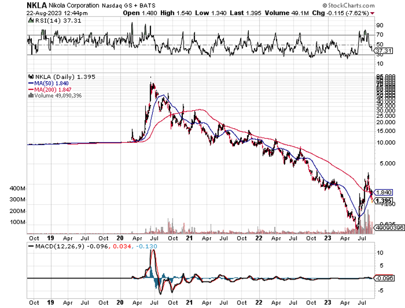Click the Volume bars legend icon
Screen dimensions: 405x308
point(30,94)
